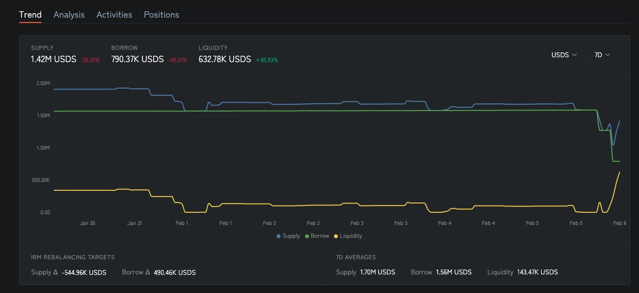Open the 7D time range dropdown

[x=603, y=55]
